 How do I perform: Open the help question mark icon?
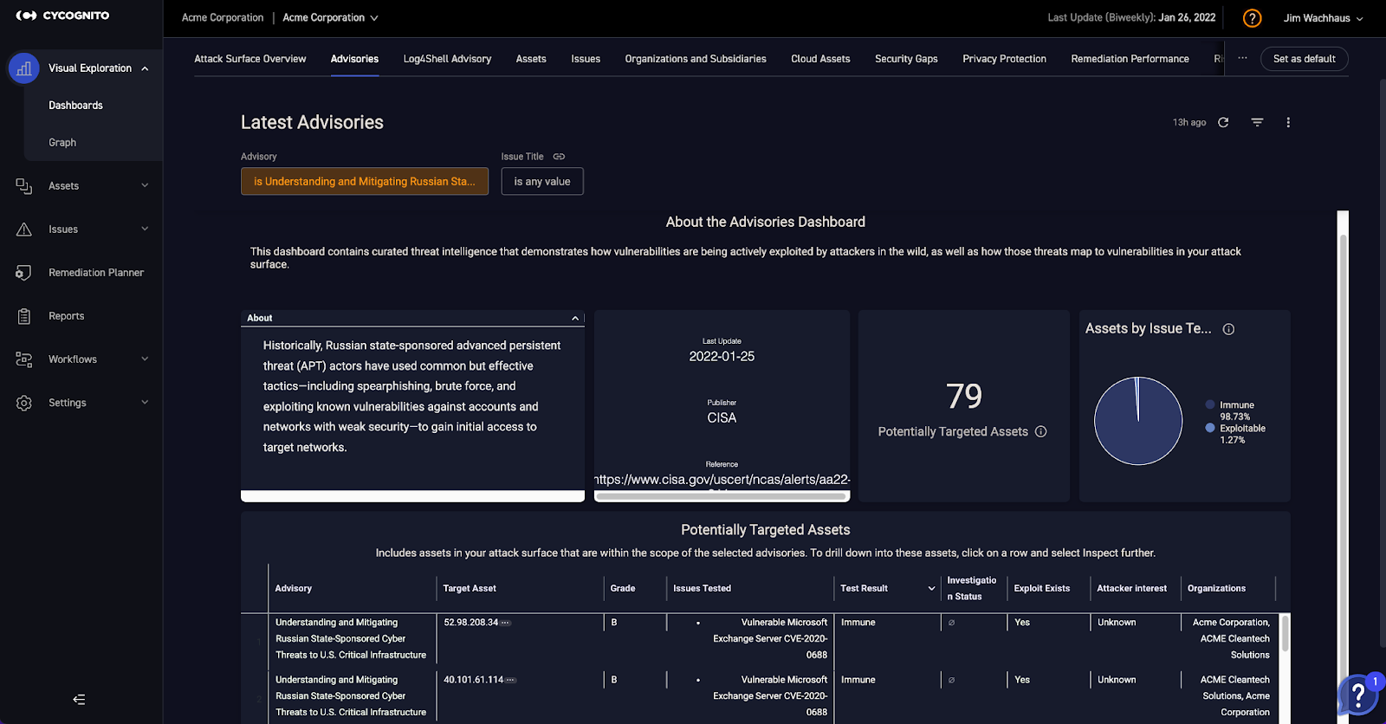tap(1253, 18)
